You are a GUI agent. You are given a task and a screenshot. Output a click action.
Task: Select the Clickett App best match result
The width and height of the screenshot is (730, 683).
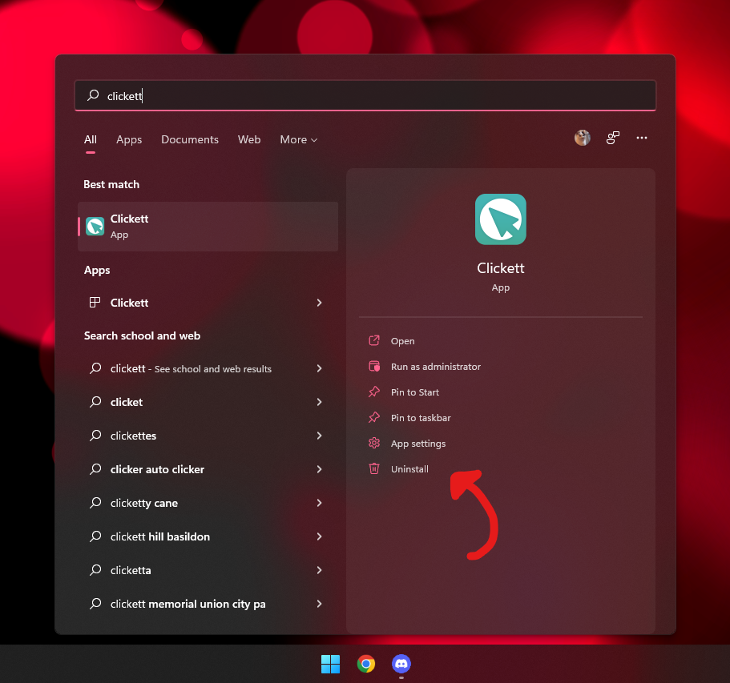pos(208,227)
